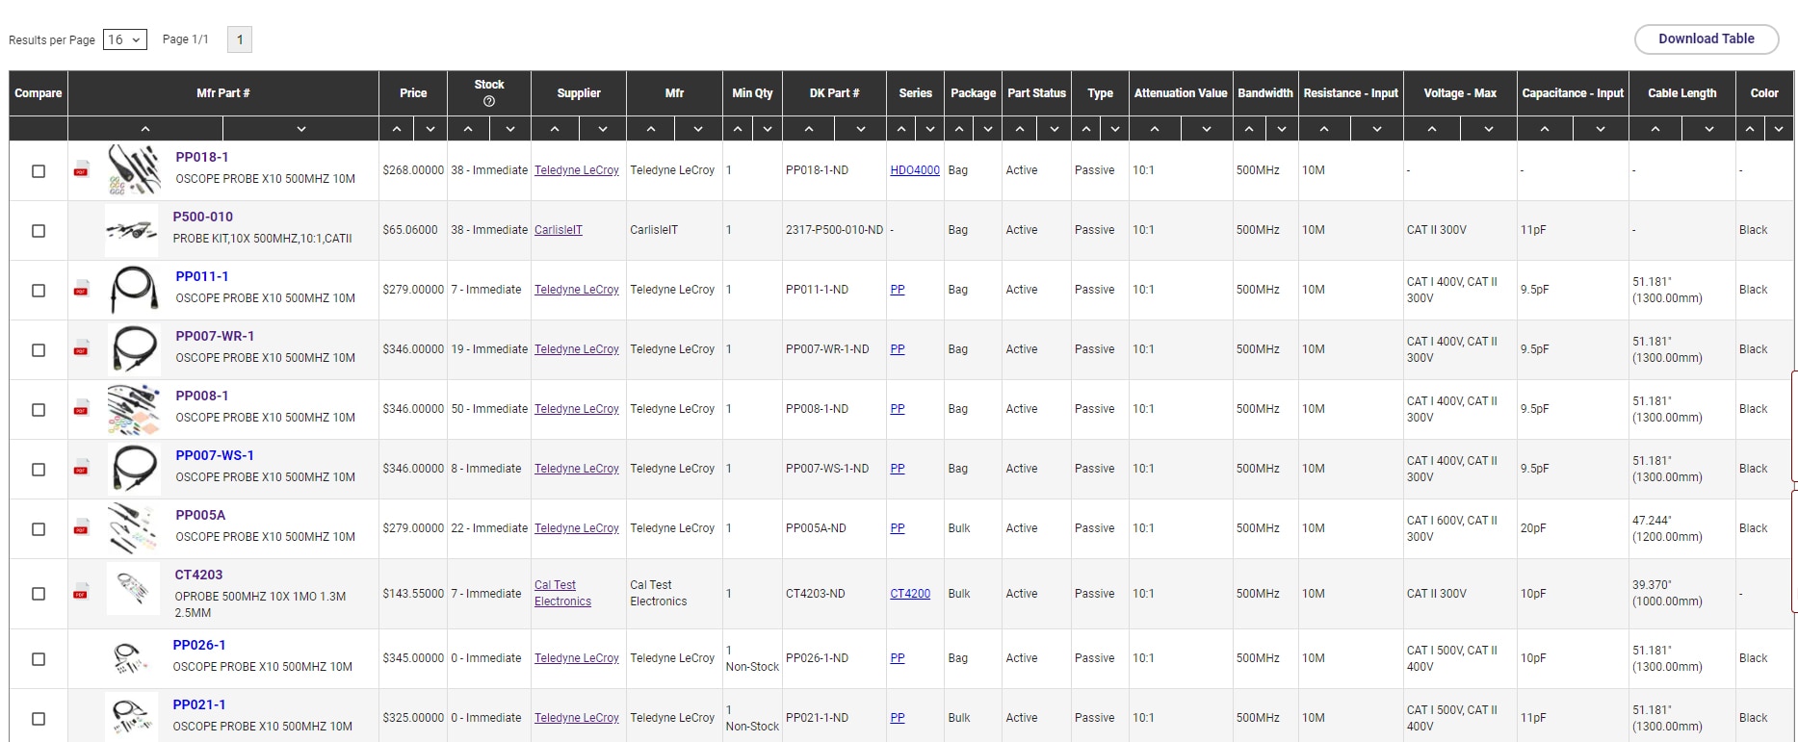Sort Mfr Part # descending arrow
Image resolution: width=1798 pixels, height=742 pixels.
pyautogui.click(x=300, y=129)
